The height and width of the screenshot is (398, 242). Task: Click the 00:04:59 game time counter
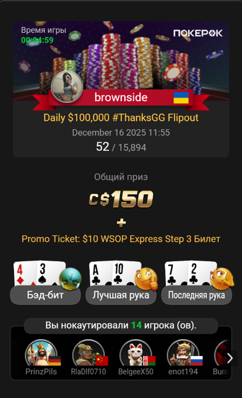tap(38, 40)
